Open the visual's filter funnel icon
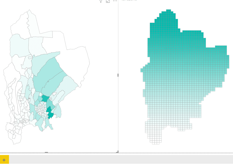233x166 pixels. (x=101, y=1)
